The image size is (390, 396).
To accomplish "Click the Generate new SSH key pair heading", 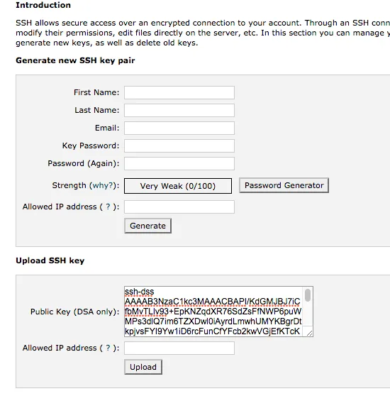I will (x=75, y=60).
